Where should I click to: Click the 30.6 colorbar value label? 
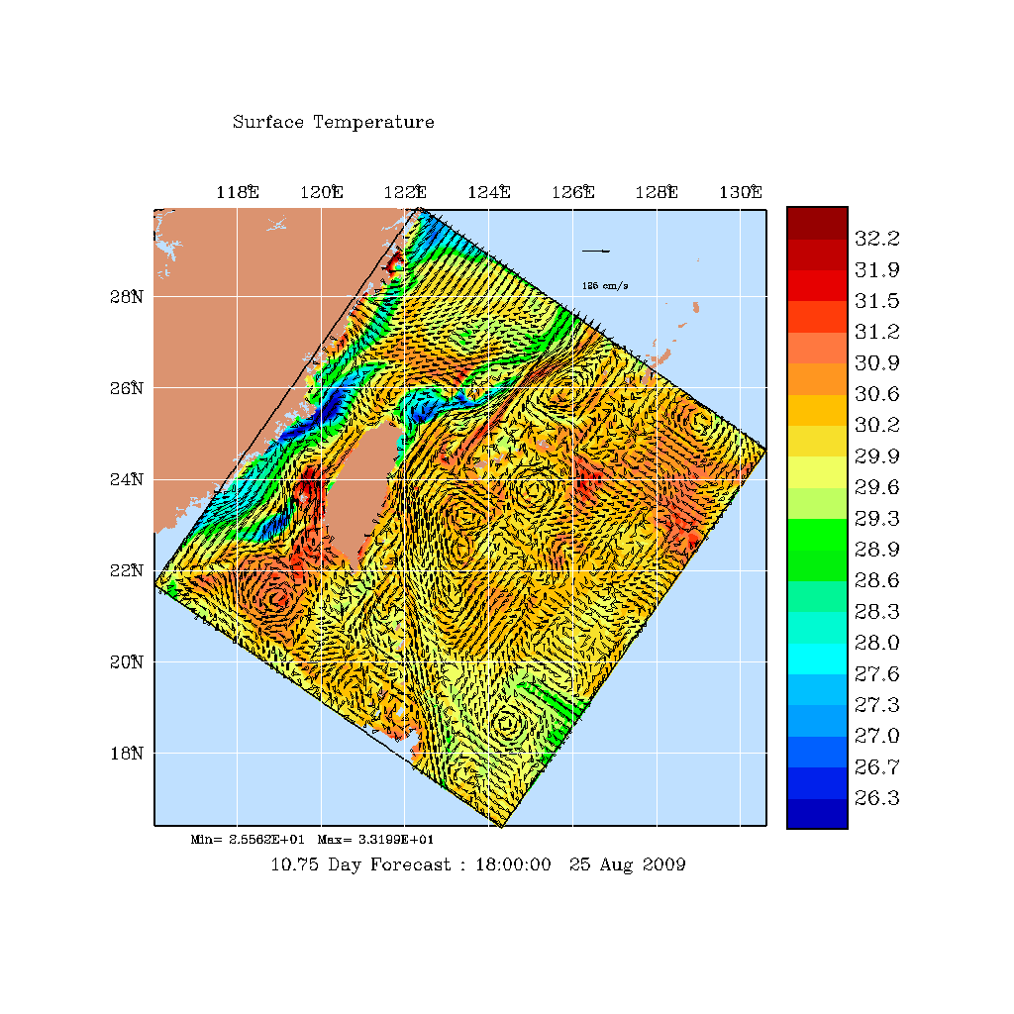click(x=876, y=394)
